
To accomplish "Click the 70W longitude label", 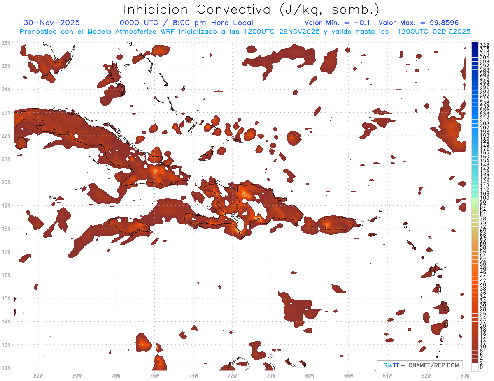I will click(x=271, y=375).
